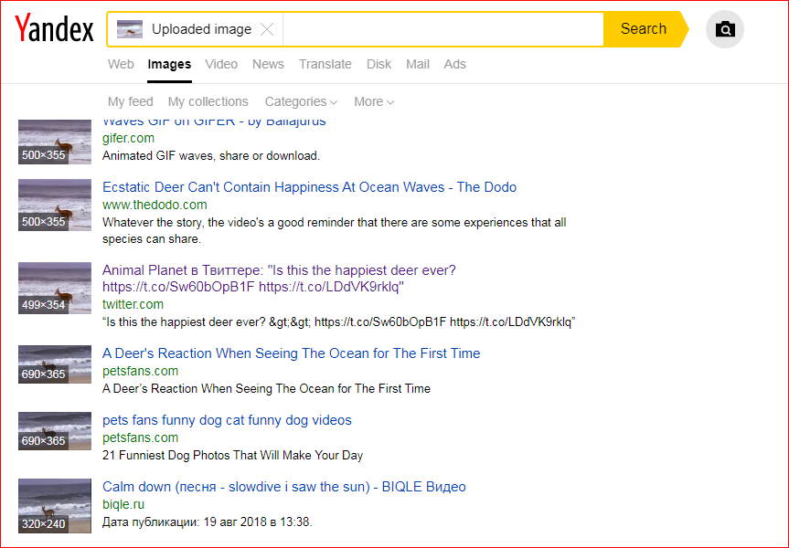Screen dimensions: 789x548
Task: Visit petsfans.com link under Deer's Reaction
Action: (141, 371)
